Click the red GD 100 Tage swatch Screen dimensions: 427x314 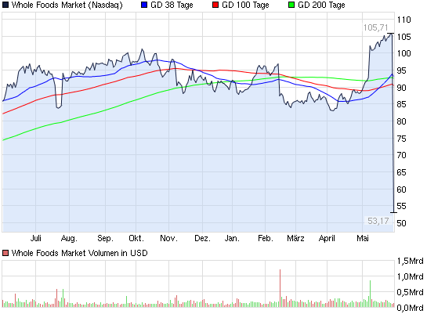[x=215, y=5]
